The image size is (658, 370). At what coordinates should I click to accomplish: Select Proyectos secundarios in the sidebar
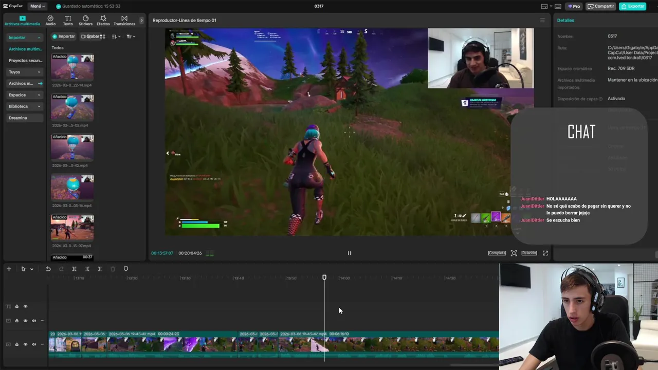click(x=25, y=61)
